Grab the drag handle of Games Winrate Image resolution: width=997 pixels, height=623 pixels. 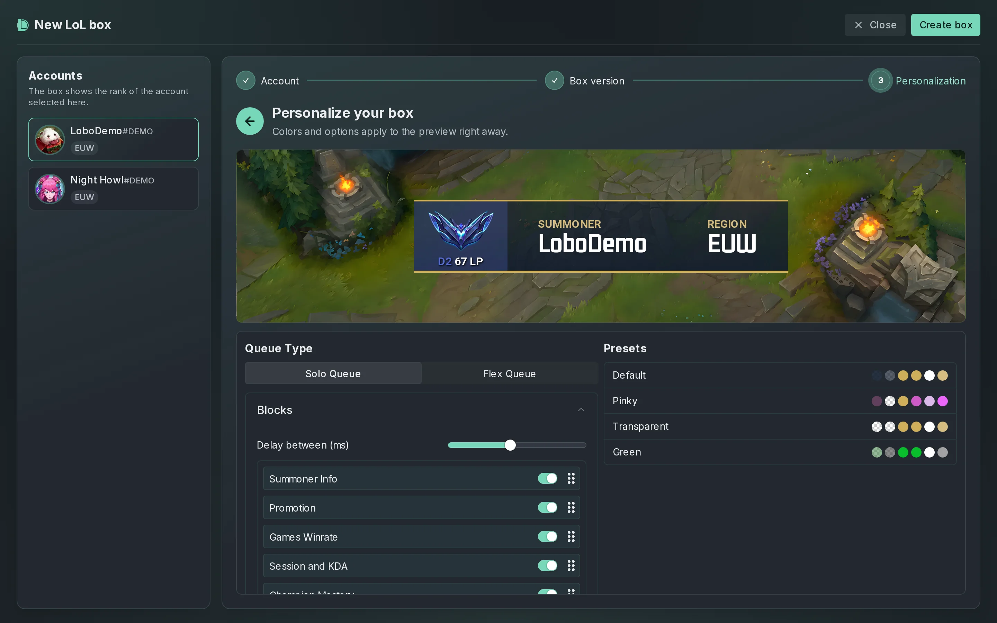pos(571,536)
